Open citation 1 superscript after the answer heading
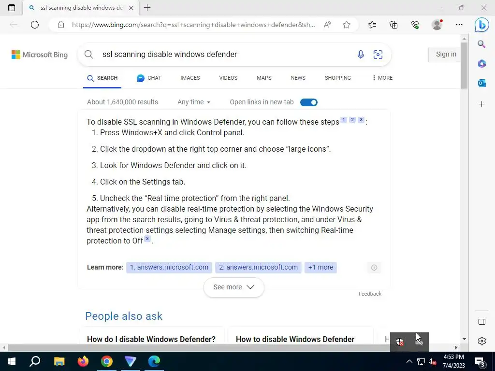This screenshot has height=371, width=495. pos(344,120)
